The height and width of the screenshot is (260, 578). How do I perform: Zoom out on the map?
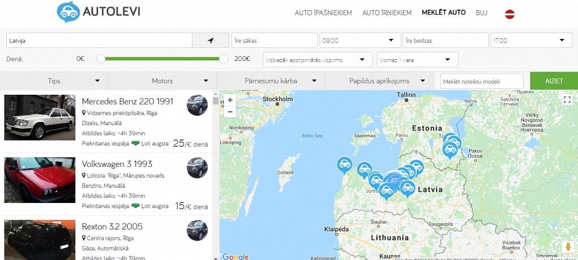click(230, 112)
